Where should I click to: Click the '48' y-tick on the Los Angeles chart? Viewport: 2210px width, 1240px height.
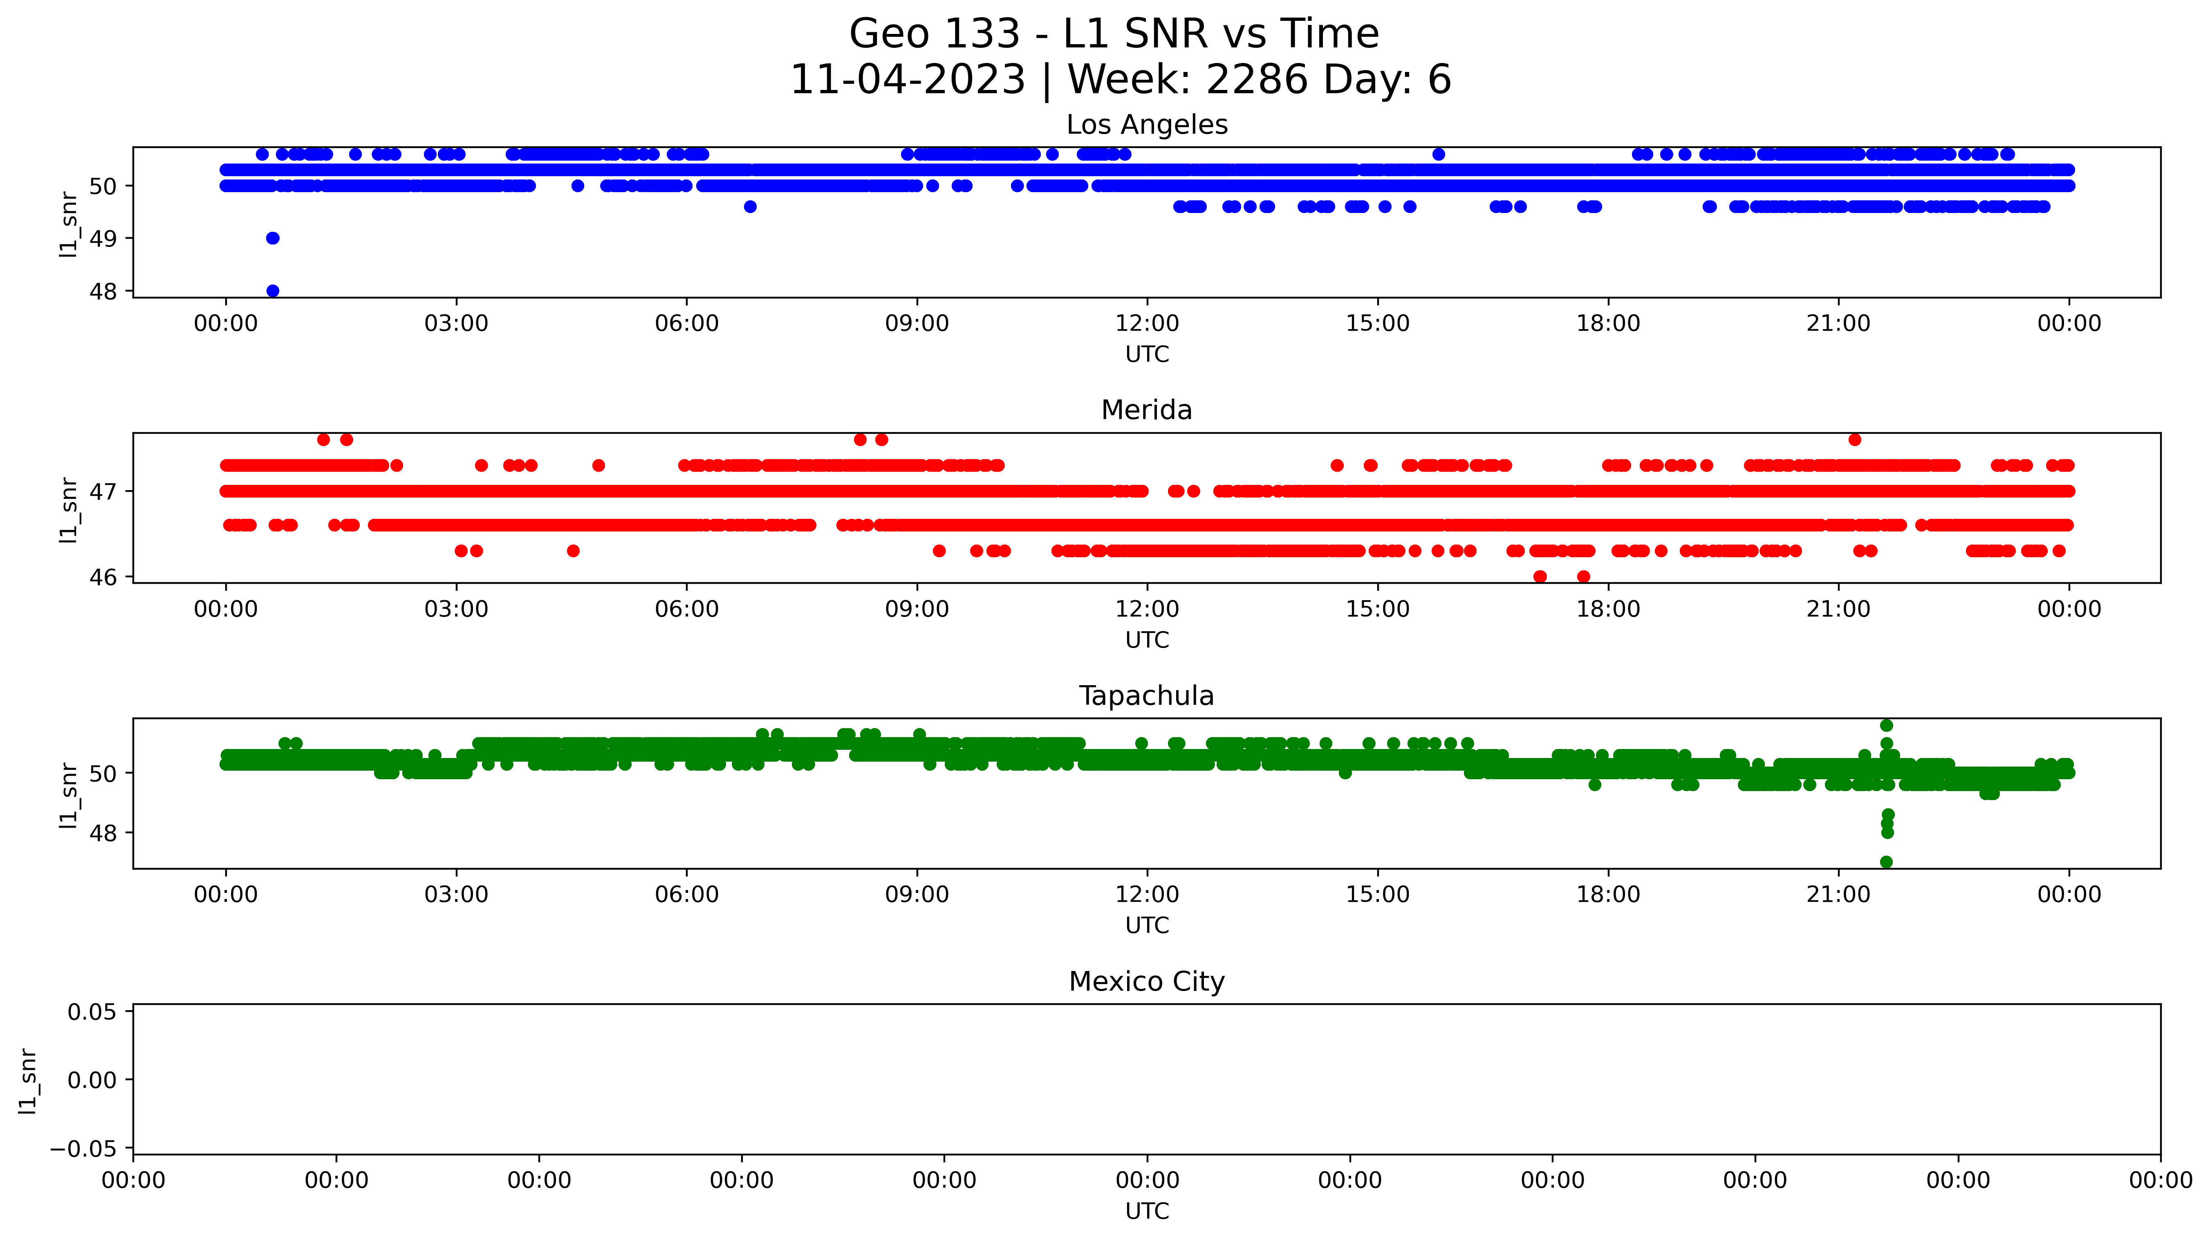point(103,292)
